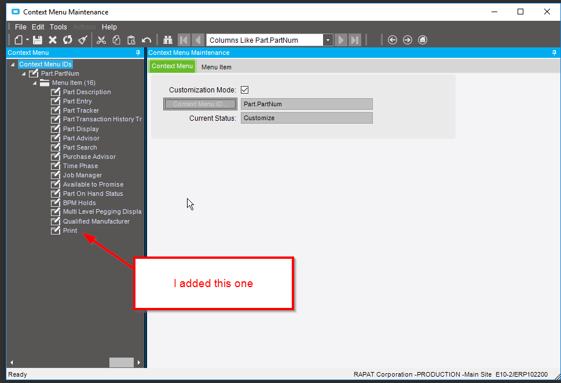Click the tree horizontal scrollbar thumb
Viewport: 561px width, 383px height.
tap(121, 362)
